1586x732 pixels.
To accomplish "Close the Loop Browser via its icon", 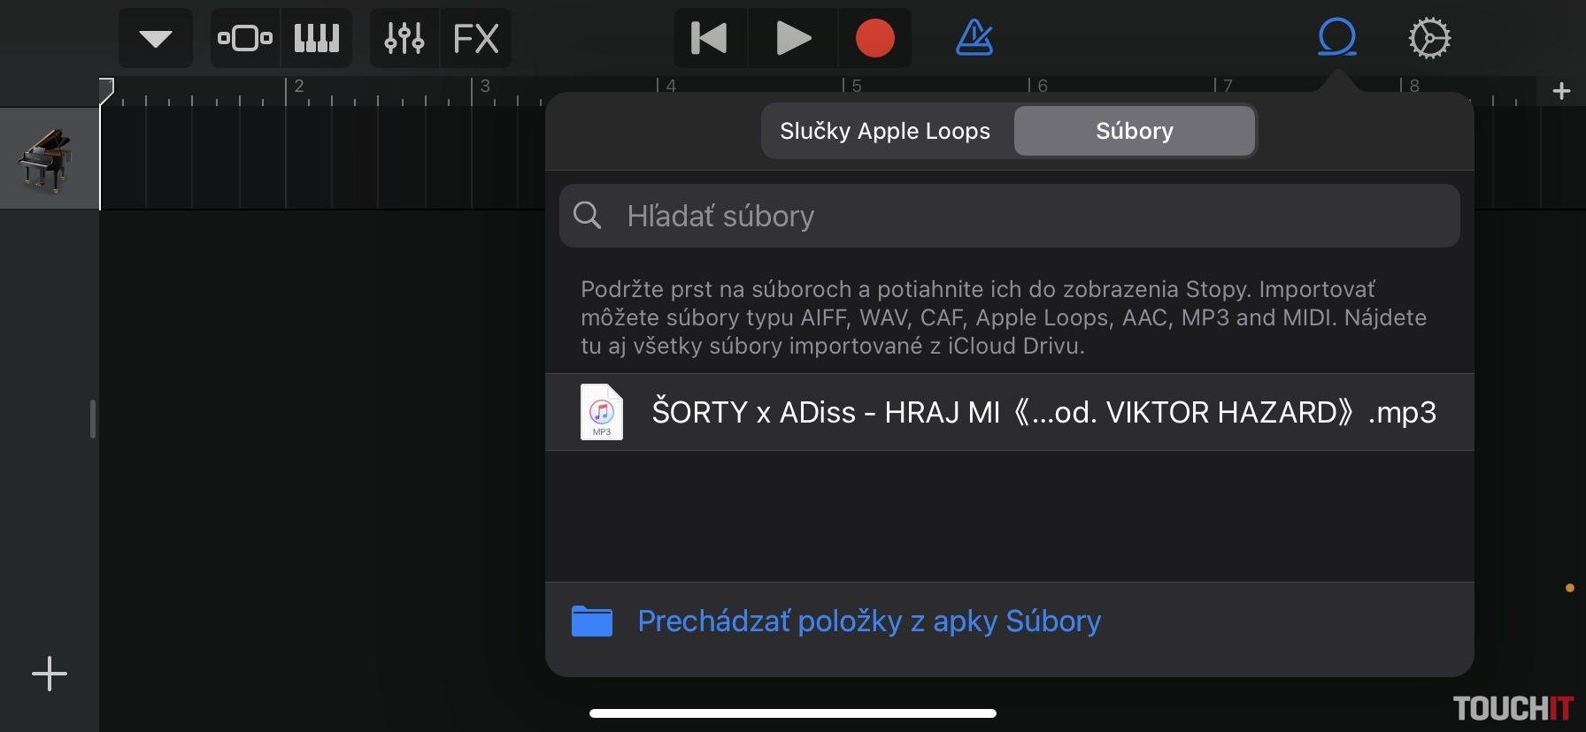I will tap(1336, 39).
